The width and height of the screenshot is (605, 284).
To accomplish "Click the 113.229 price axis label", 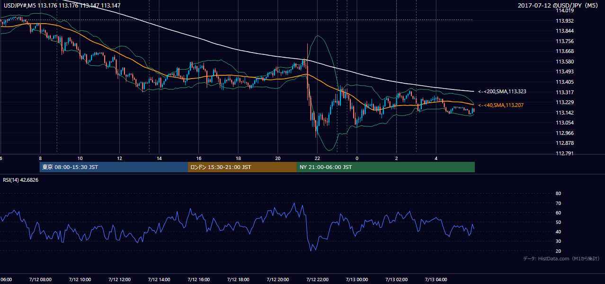I will [x=565, y=102].
